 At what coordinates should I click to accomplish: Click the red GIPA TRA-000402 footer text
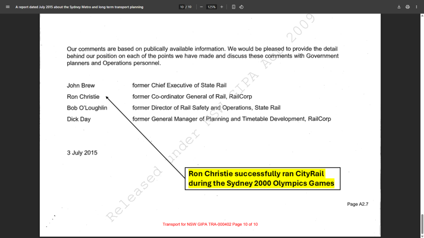(210, 224)
